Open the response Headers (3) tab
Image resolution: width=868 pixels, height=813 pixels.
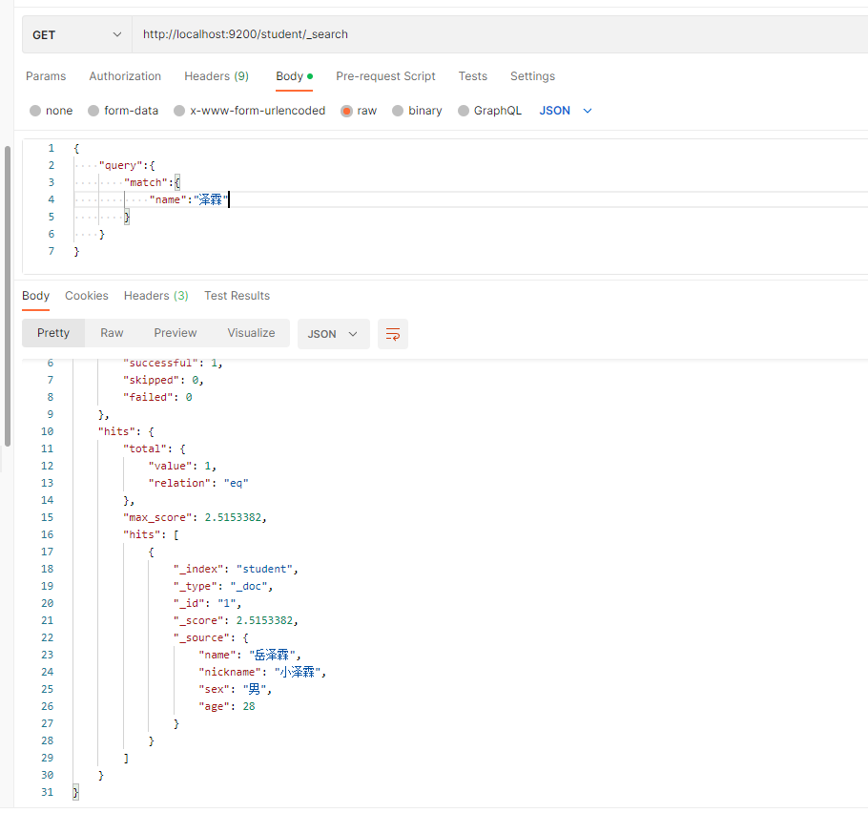coord(156,296)
